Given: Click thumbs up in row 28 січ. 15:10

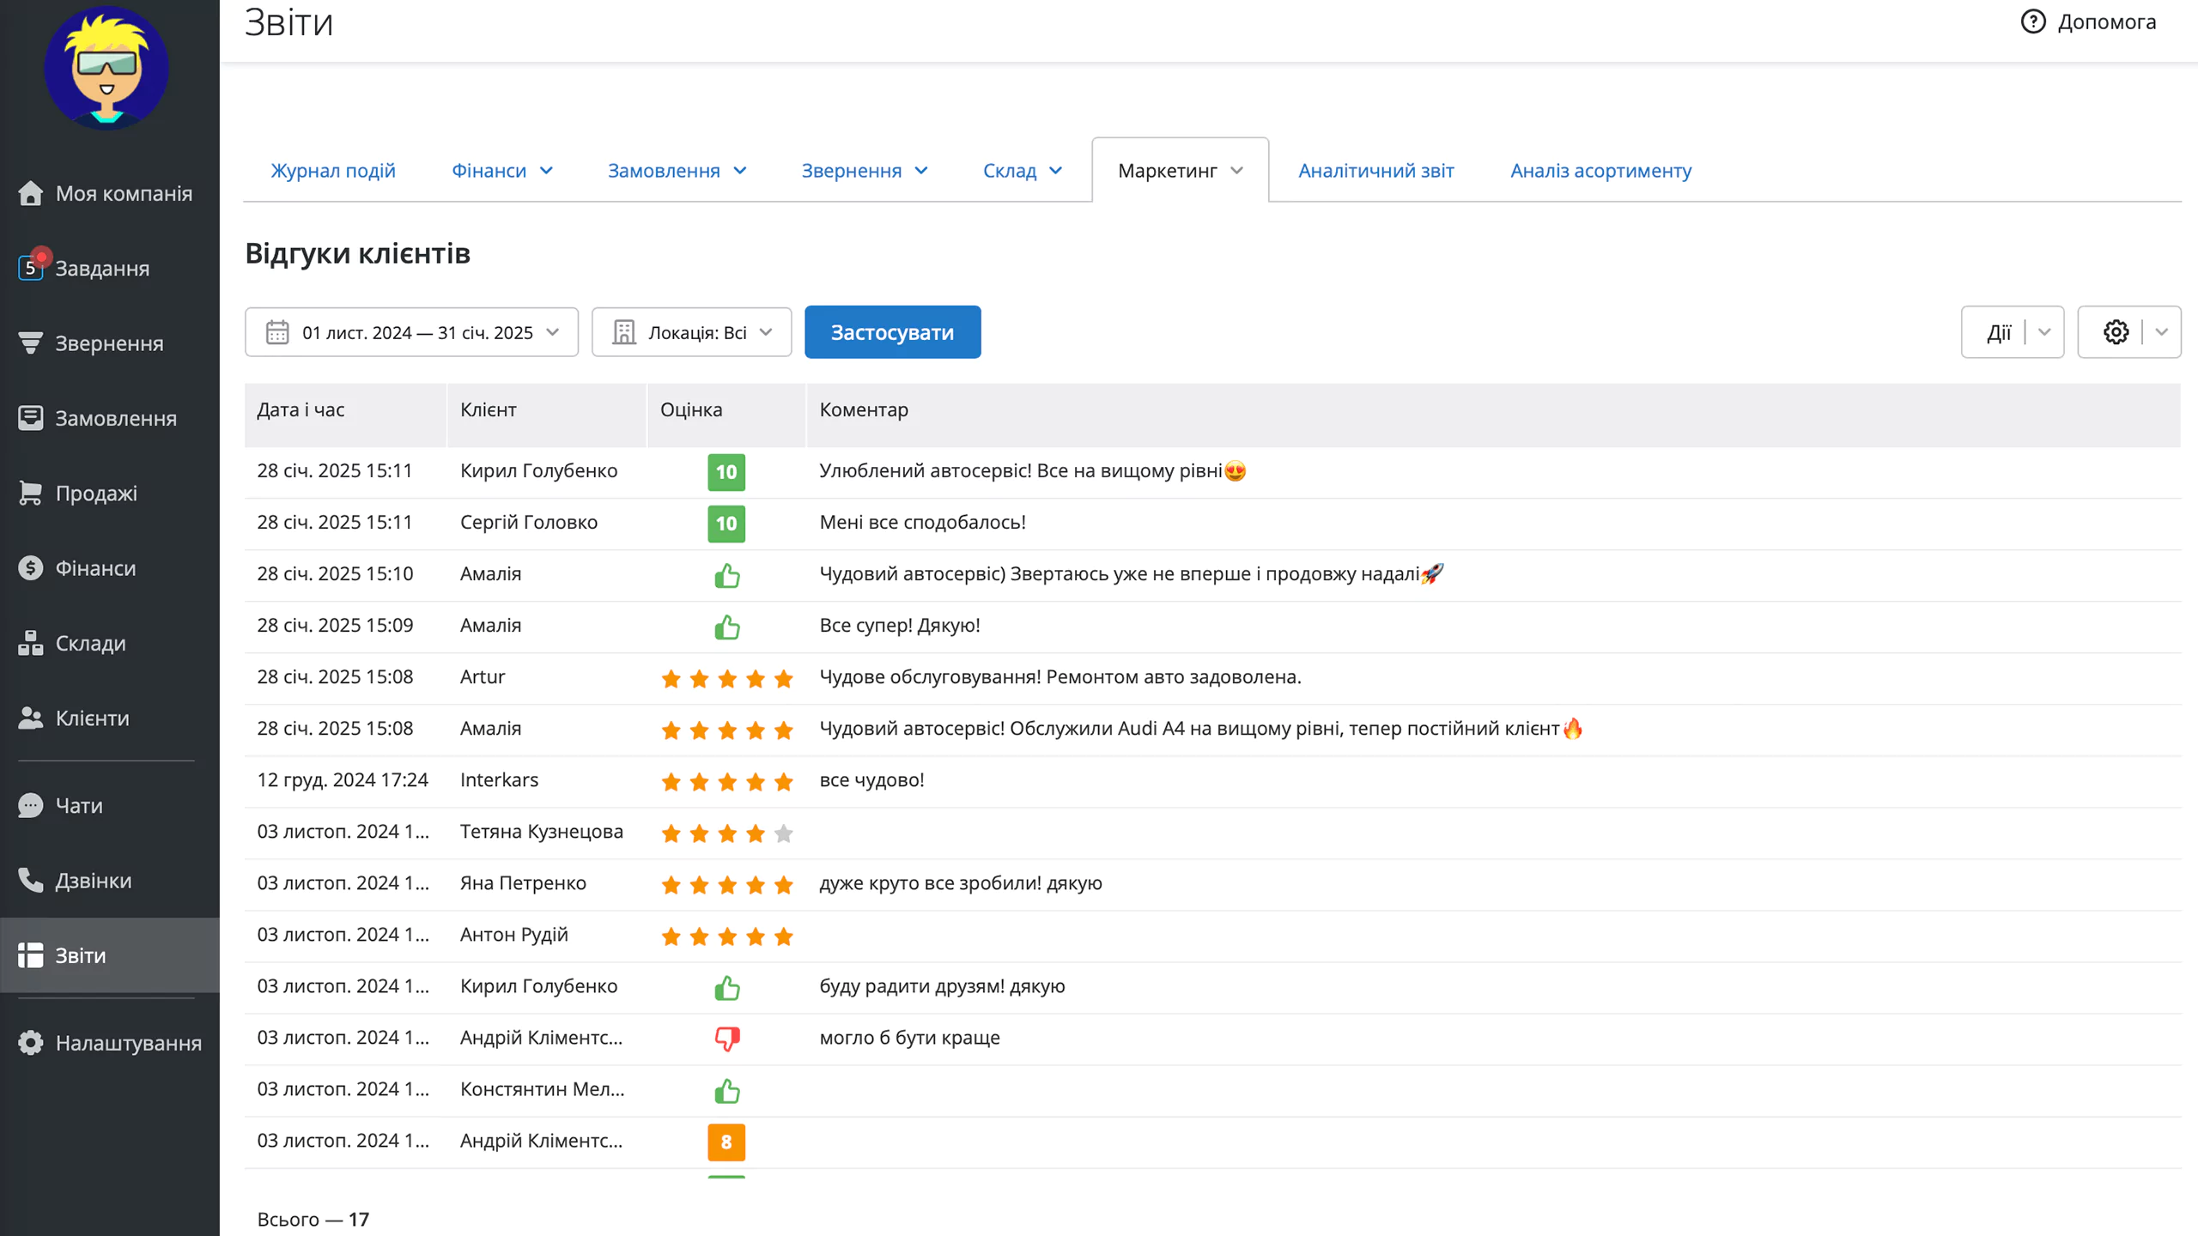Looking at the screenshot, I should pos(727,575).
